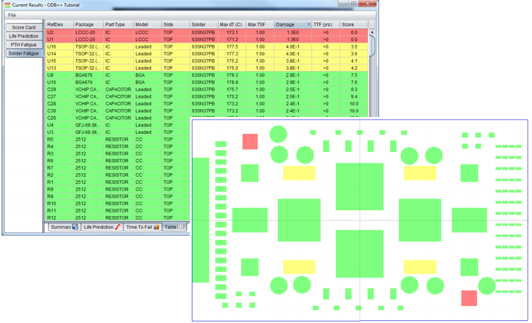
Task: Select the U15 RefDes cell
Action: point(60,61)
